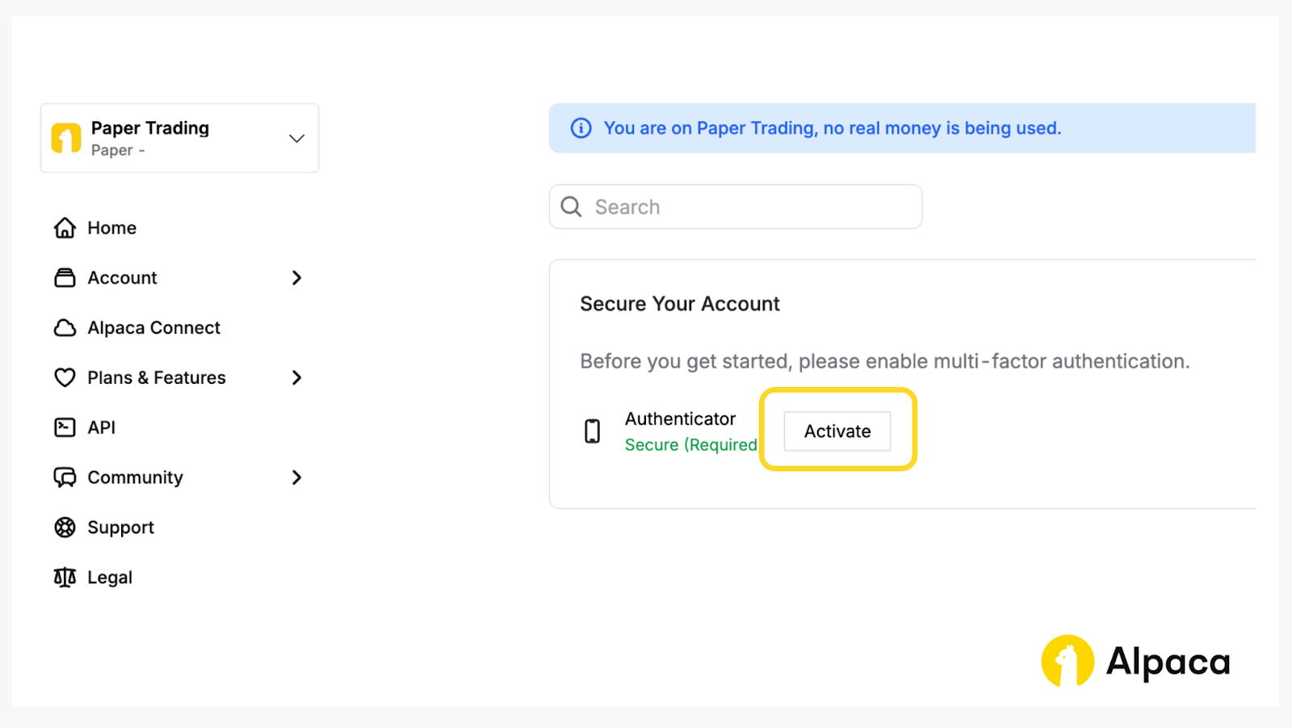Expand the Plans & Features chevron
Image resolution: width=1292 pixels, height=728 pixels.
pos(296,377)
